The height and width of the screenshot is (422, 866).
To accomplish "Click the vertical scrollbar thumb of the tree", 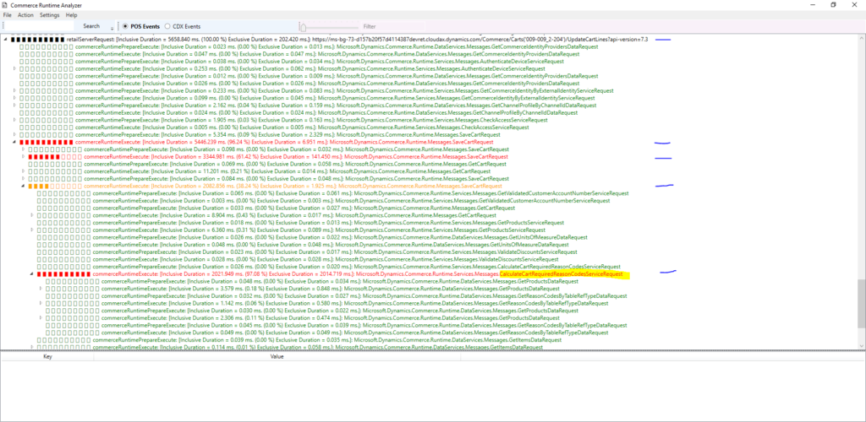I will pyautogui.click(x=862, y=304).
